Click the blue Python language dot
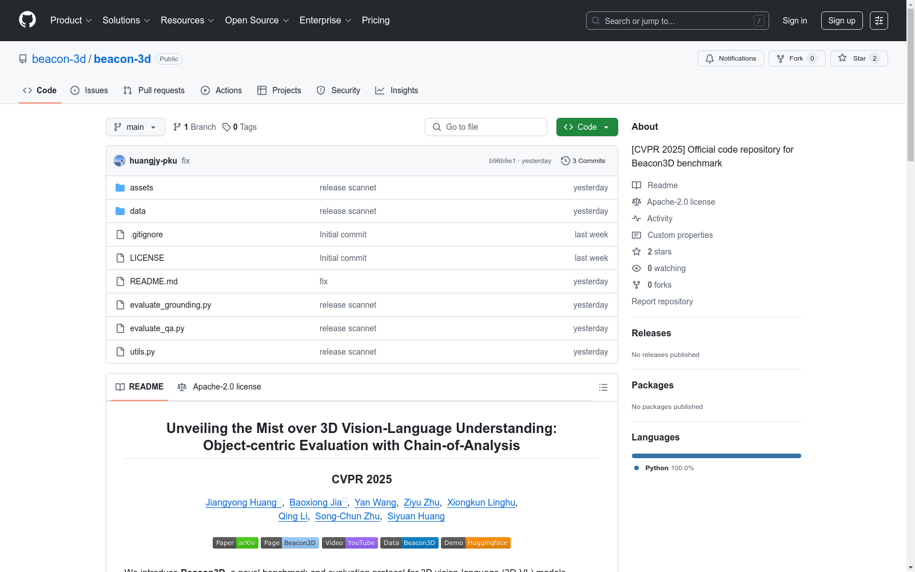This screenshot has height=572, width=915. point(636,468)
